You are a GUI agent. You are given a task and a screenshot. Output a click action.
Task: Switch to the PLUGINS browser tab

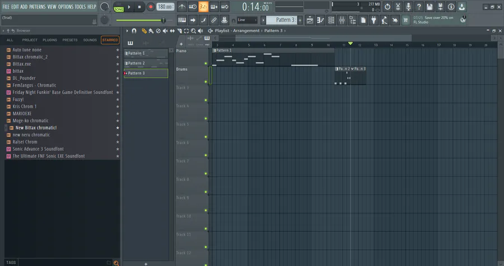[50, 40]
